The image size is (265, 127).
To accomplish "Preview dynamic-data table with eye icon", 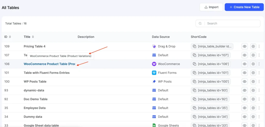I will tap(245, 90).
